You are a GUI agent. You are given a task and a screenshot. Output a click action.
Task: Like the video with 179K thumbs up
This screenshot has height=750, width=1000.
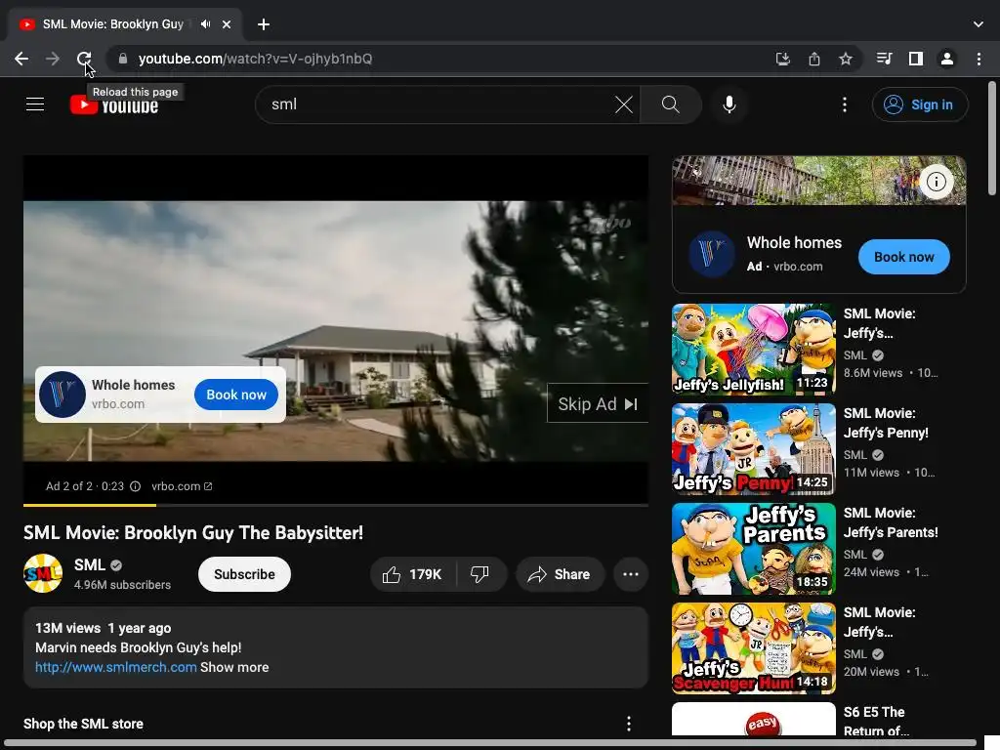pos(413,574)
